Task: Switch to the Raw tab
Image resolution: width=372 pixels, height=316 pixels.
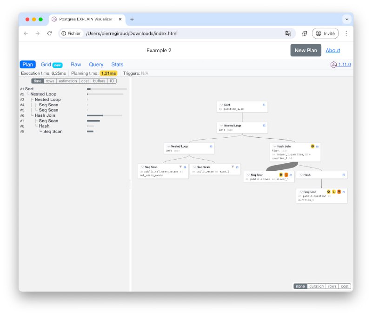Action: click(76, 65)
